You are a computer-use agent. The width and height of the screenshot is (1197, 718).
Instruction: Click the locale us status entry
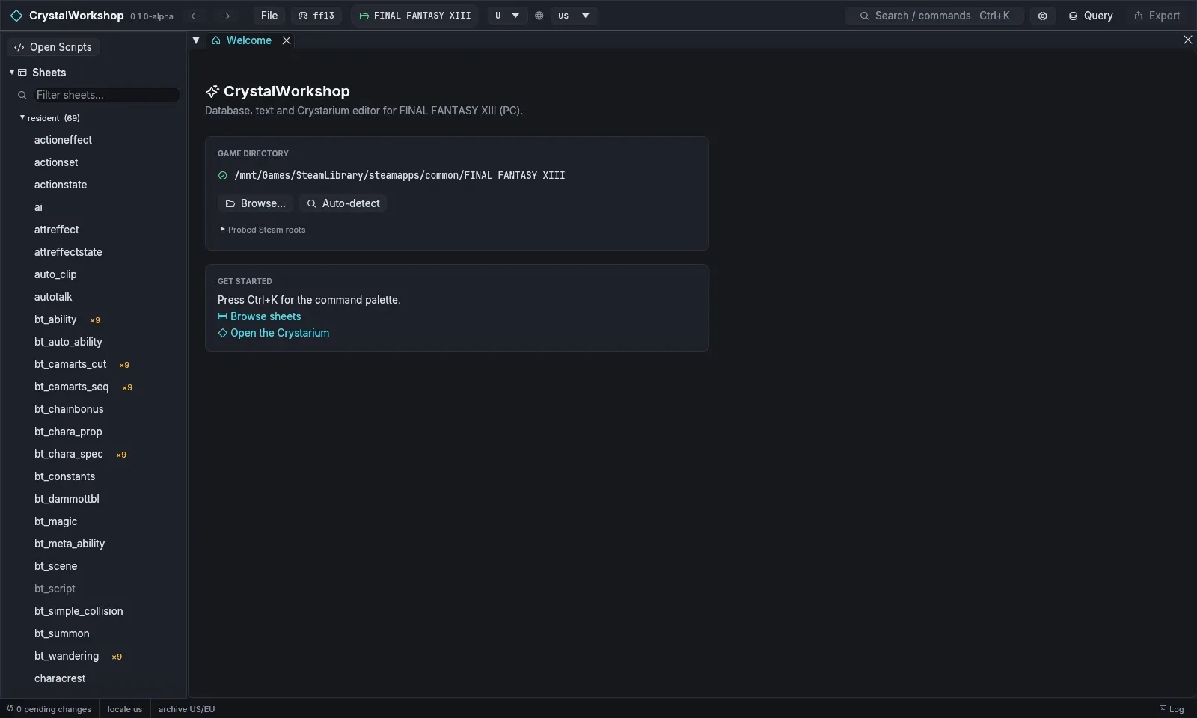coord(125,709)
